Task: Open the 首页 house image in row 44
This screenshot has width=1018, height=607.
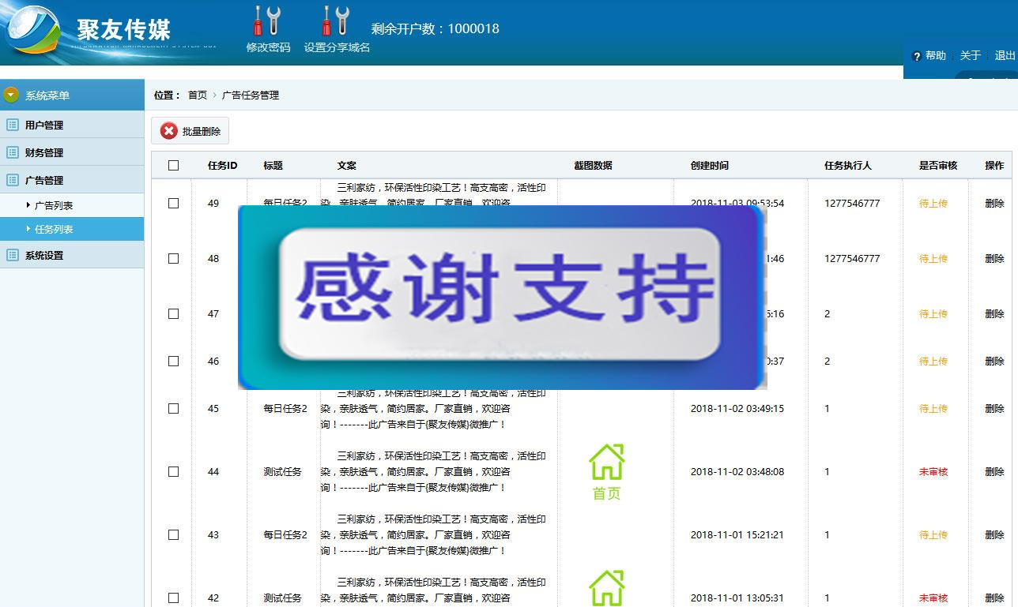Action: (607, 472)
